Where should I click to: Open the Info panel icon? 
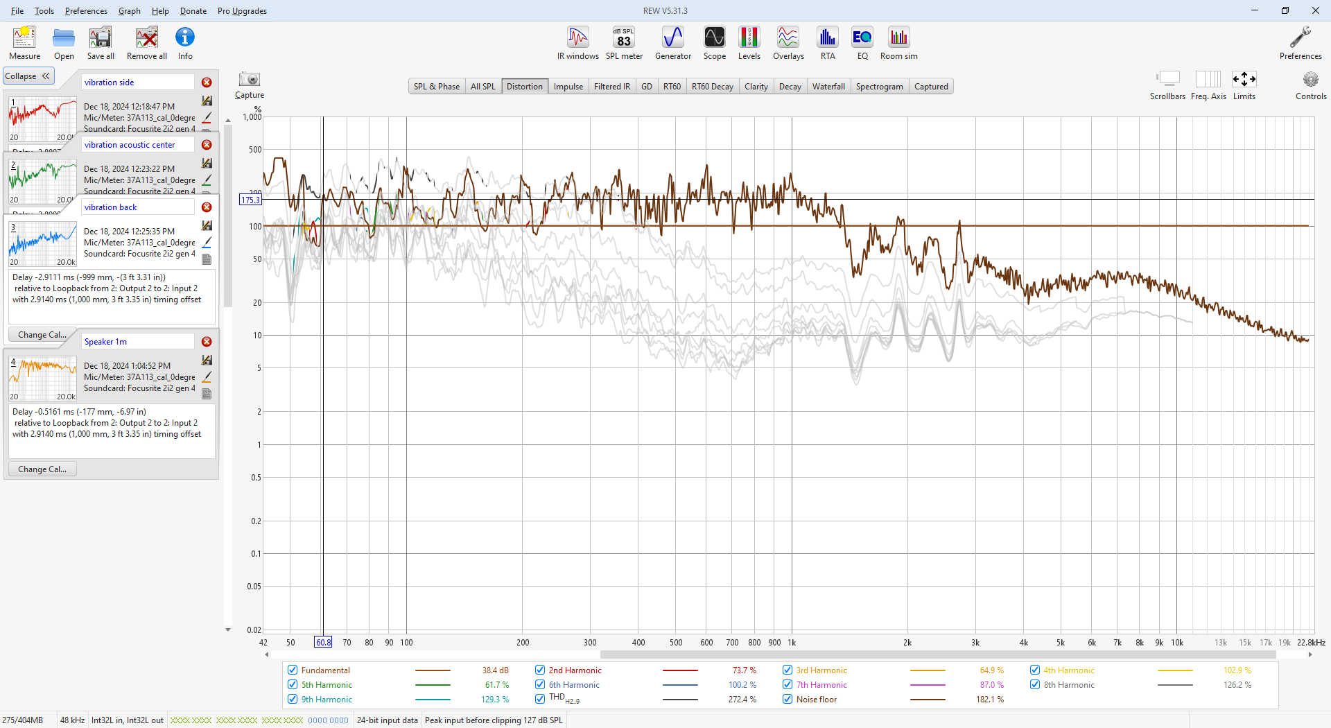[185, 38]
